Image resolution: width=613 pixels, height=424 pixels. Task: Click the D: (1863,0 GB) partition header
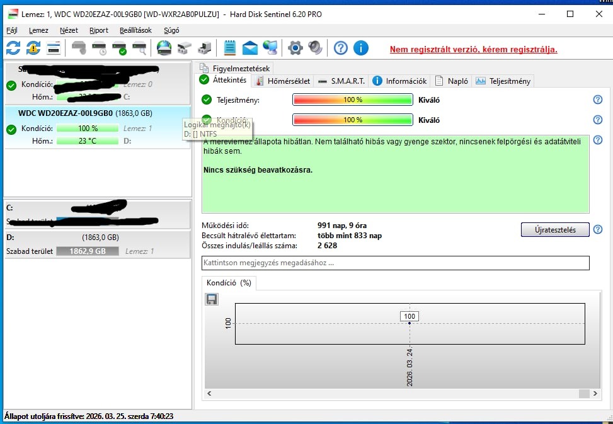coord(98,238)
